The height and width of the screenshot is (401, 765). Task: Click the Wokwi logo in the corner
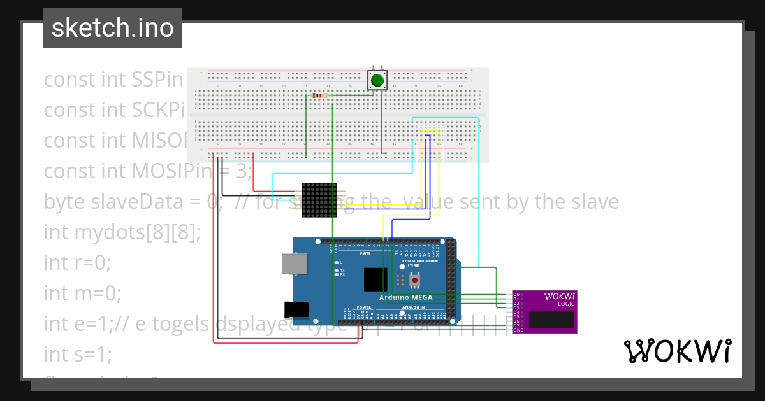(x=677, y=351)
